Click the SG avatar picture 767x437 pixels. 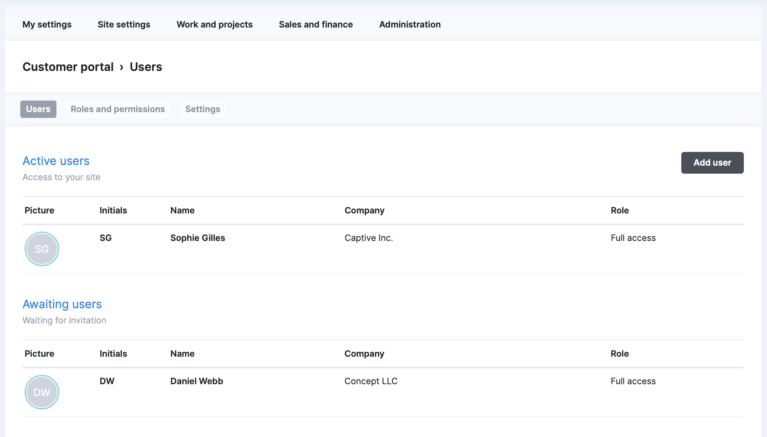pos(42,249)
